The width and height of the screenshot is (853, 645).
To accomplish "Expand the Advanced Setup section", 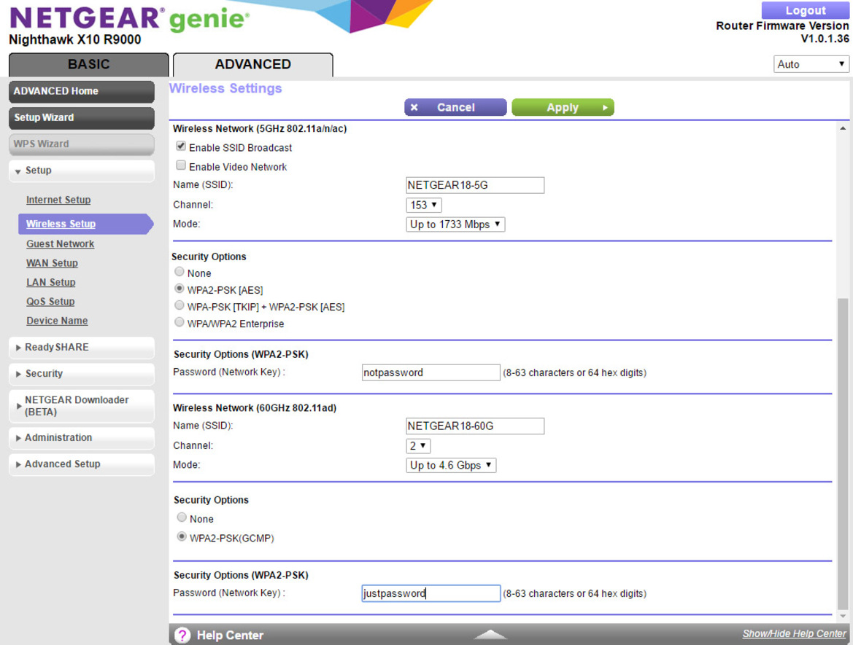I will tap(82, 464).
